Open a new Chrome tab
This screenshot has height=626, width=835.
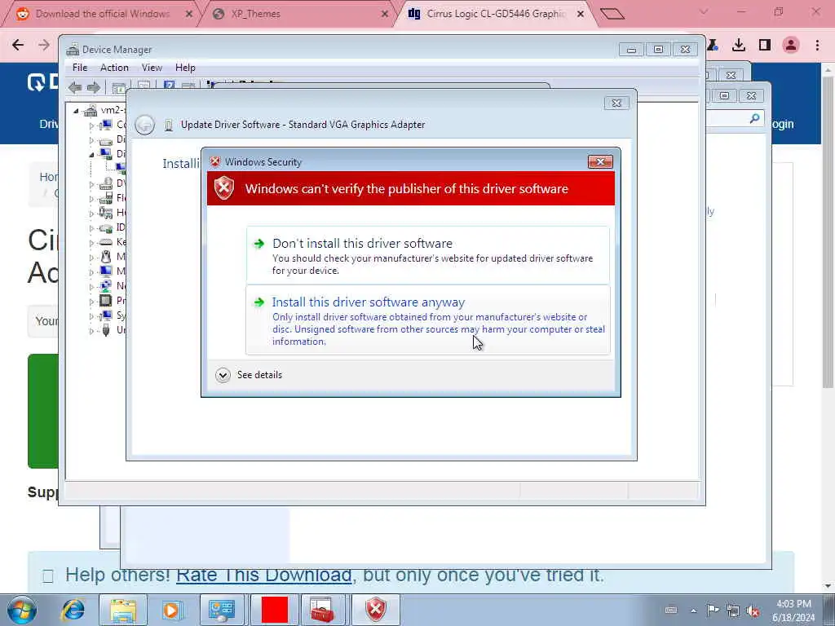[x=612, y=13]
